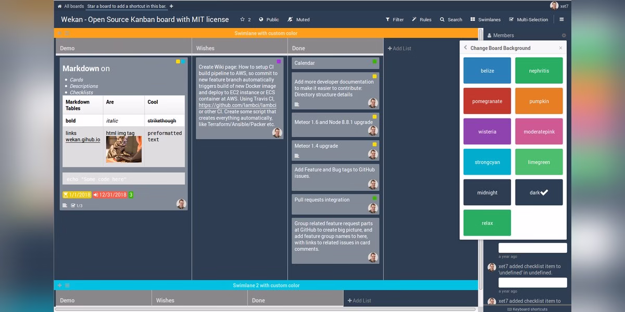Image resolution: width=625 pixels, height=312 pixels.
Task: Open board Search
Action: (451, 20)
